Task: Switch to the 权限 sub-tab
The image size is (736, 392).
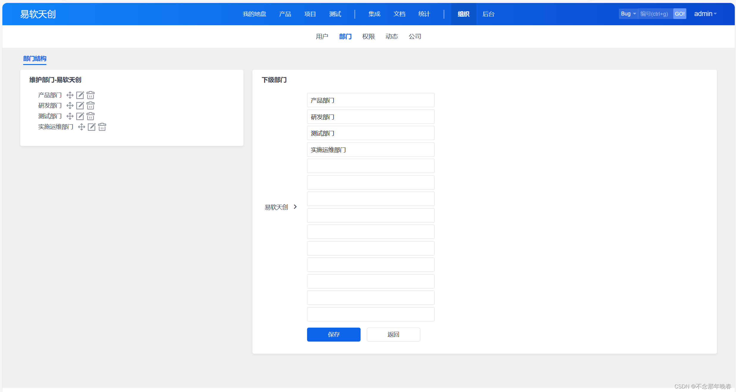Action: [x=368, y=36]
